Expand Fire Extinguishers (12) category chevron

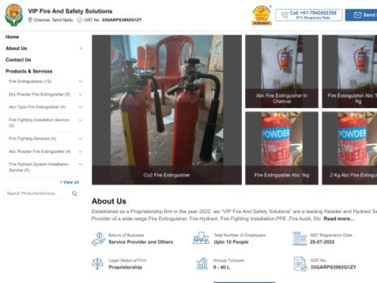pos(80,82)
